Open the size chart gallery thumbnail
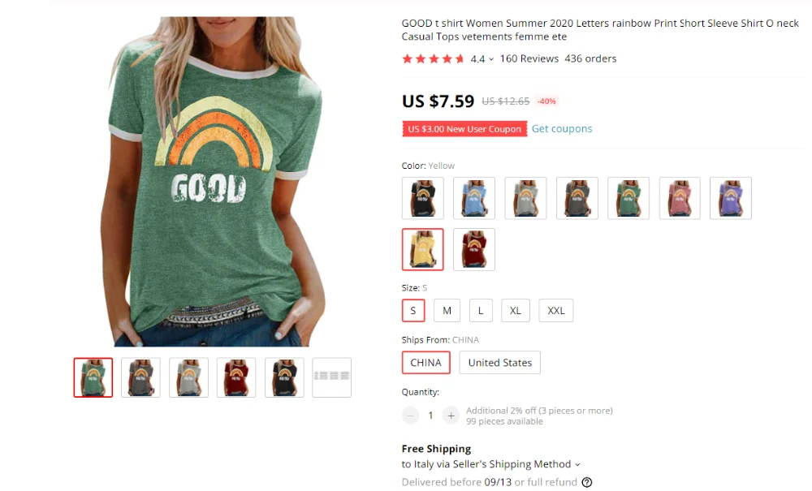The width and height of the screenshot is (812, 491). (332, 377)
